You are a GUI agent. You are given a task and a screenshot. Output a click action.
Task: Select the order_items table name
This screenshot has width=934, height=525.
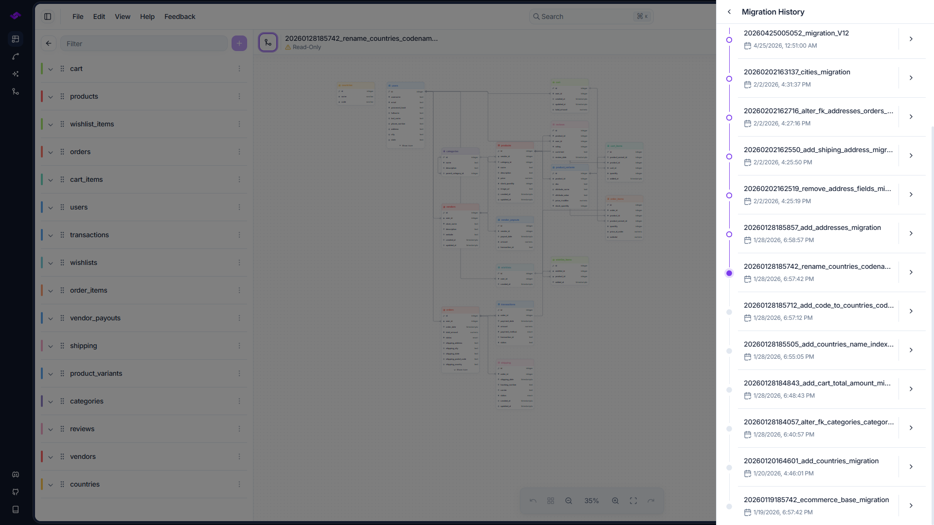click(x=89, y=290)
